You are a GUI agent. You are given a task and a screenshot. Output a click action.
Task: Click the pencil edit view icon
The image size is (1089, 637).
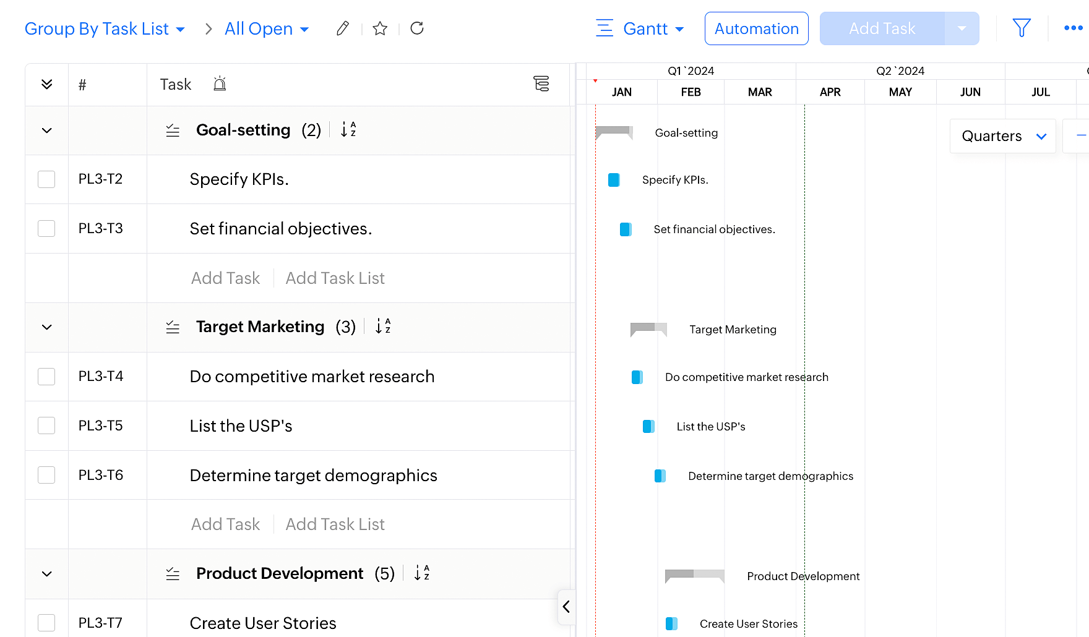tap(342, 28)
